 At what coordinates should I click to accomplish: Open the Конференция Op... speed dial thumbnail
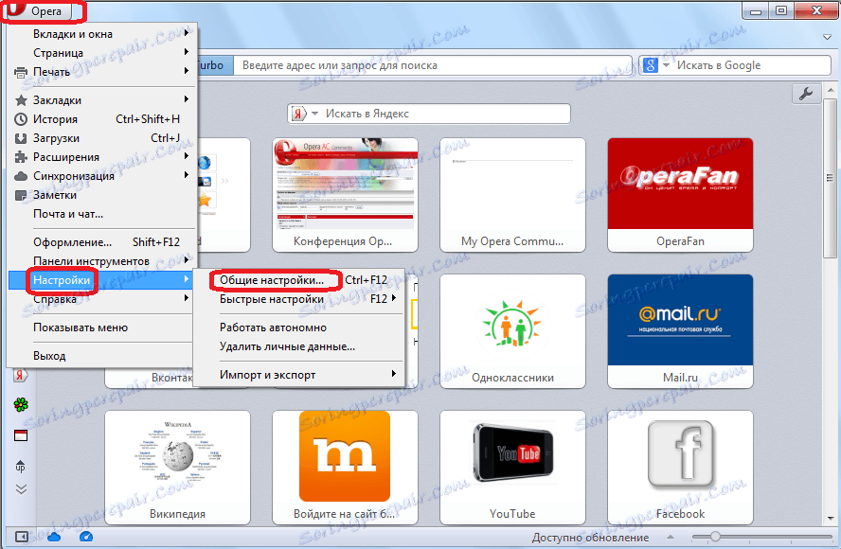click(345, 195)
